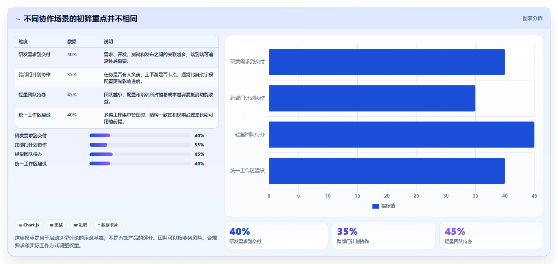
Task: Select the 数据卡片 chip
Action: [108, 225]
